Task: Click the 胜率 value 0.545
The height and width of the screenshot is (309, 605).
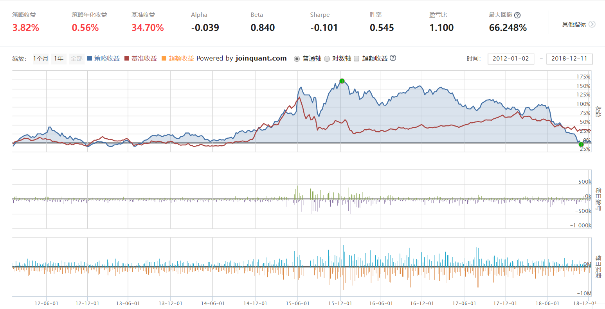Action: 382,28
